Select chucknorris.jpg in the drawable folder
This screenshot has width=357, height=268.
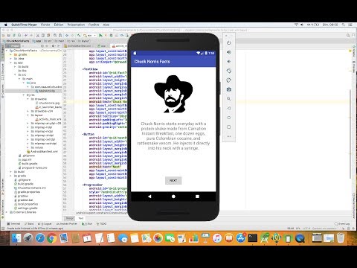49,103
